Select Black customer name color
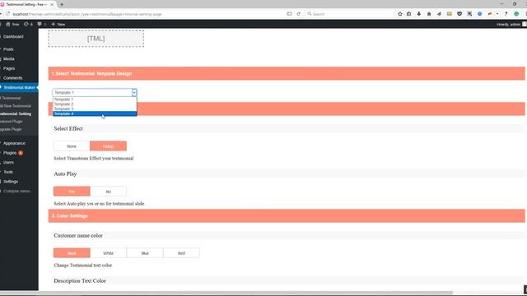 coord(72,253)
